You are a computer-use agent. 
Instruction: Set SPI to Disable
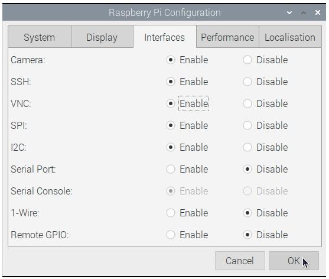pos(247,125)
